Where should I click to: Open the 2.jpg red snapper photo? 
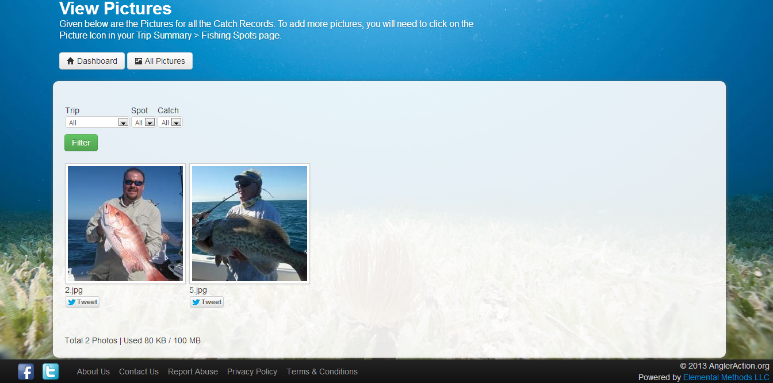click(x=125, y=224)
